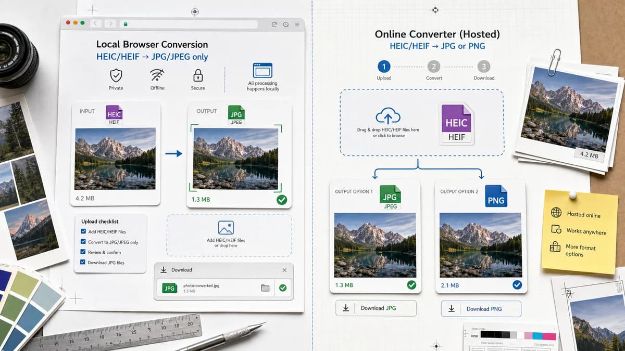Click the Secure padlock icon
The height and width of the screenshot is (351, 625).
[x=198, y=76]
